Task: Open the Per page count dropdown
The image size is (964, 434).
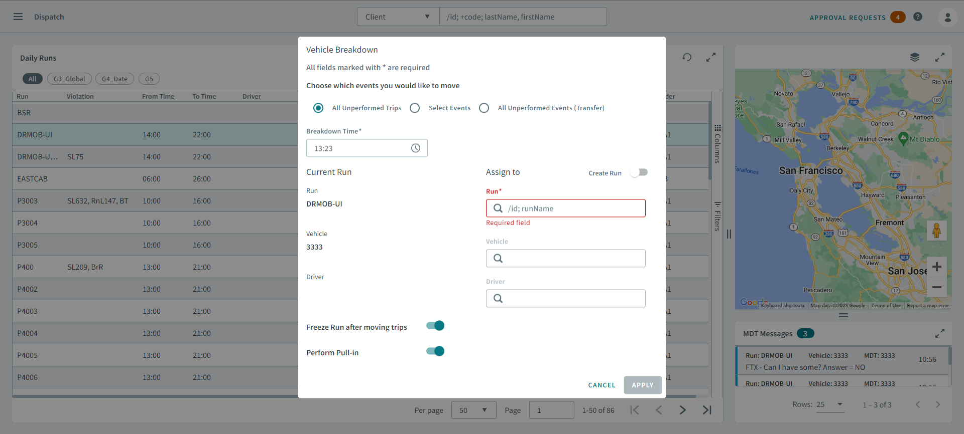Action: [x=473, y=410]
